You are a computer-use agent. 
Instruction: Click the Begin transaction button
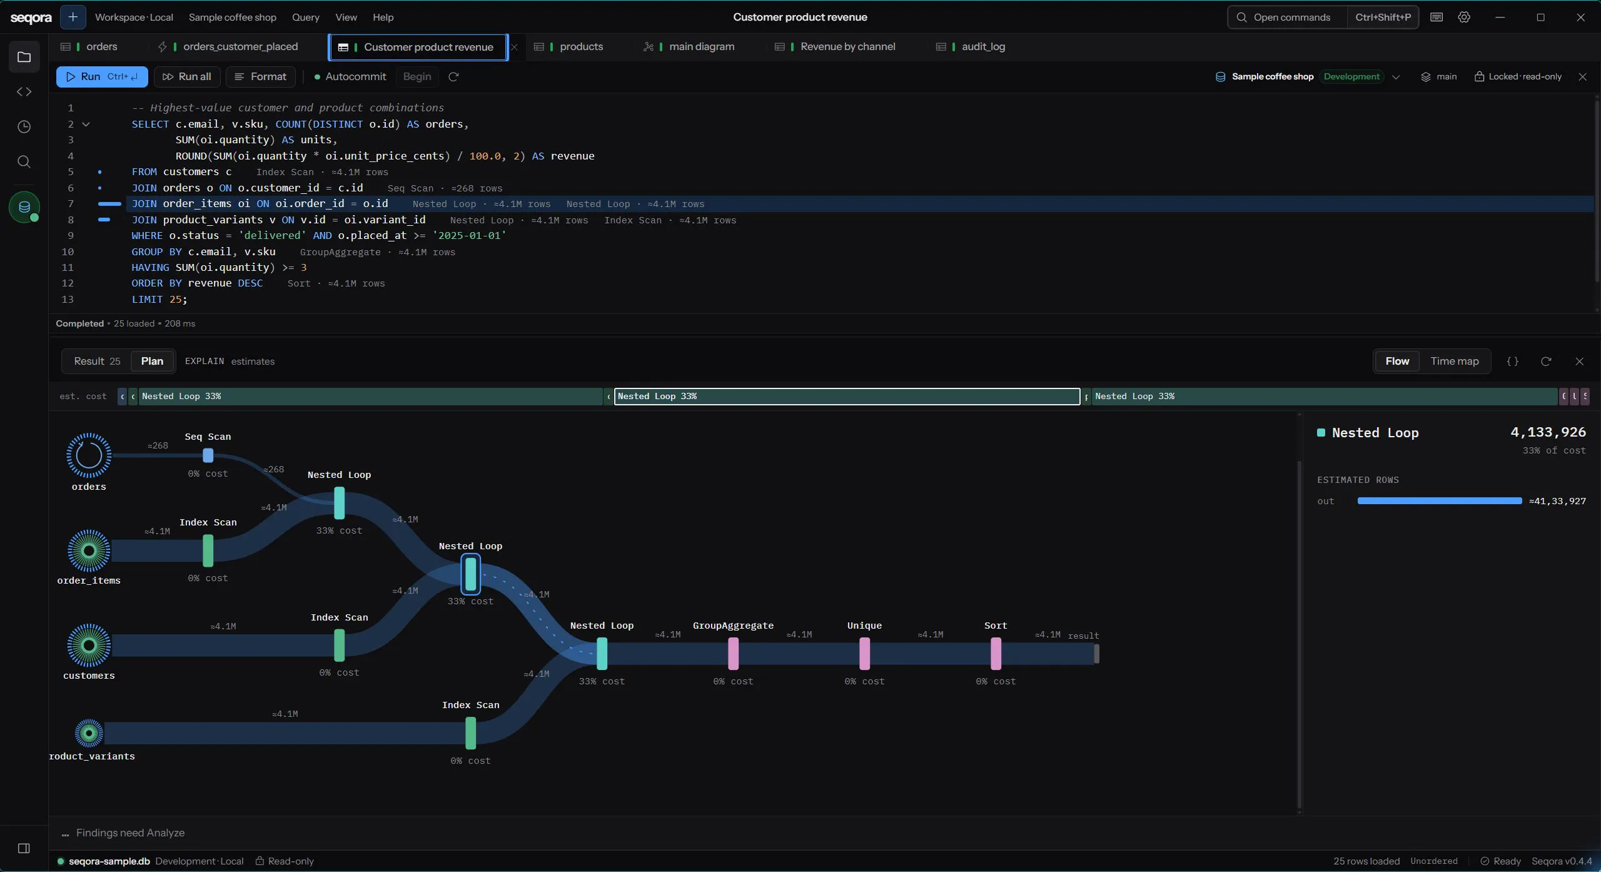[x=417, y=76]
